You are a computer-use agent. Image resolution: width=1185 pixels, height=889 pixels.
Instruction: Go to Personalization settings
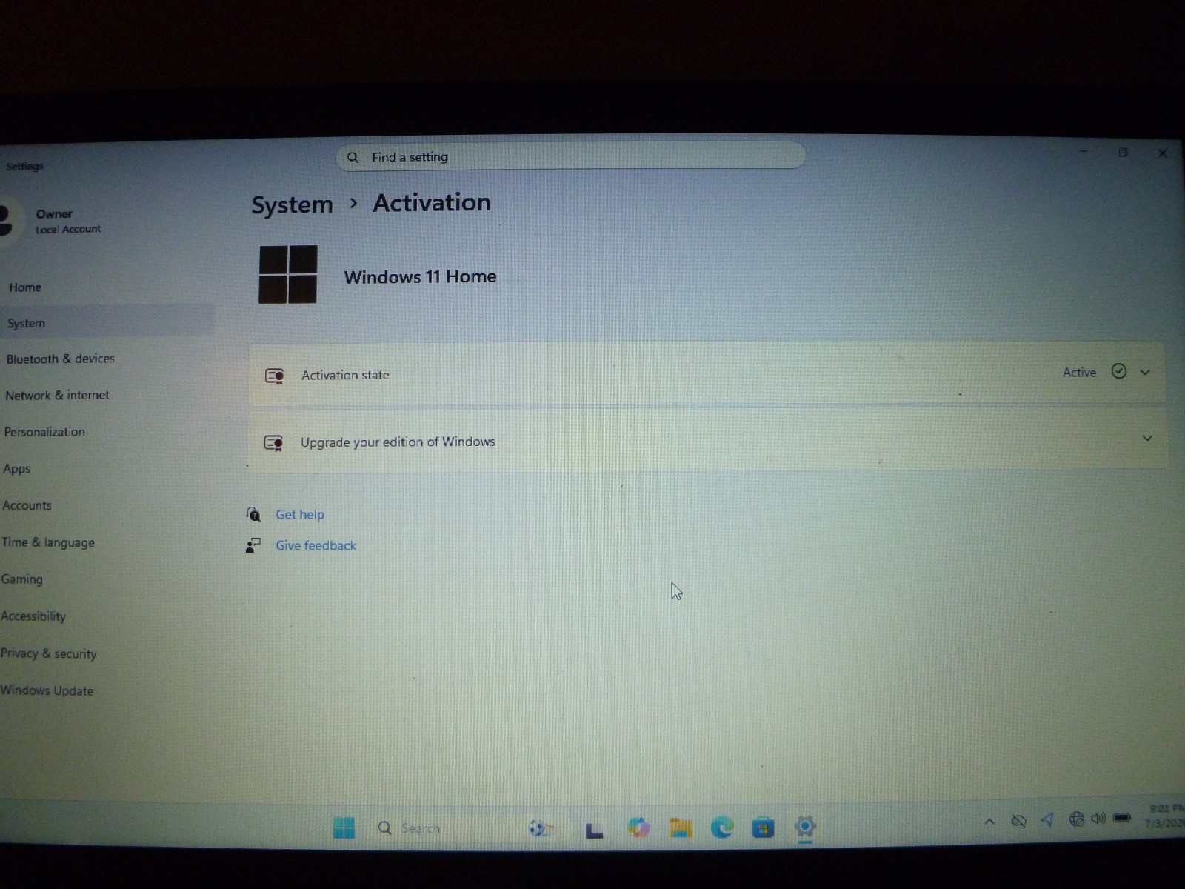pos(44,432)
